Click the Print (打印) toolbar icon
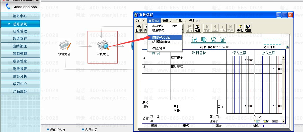 click(139, 28)
